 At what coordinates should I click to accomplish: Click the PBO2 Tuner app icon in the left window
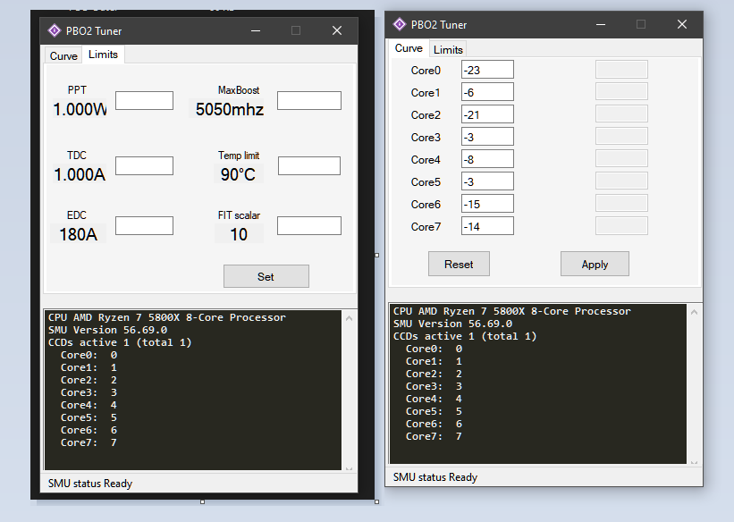pyautogui.click(x=55, y=31)
